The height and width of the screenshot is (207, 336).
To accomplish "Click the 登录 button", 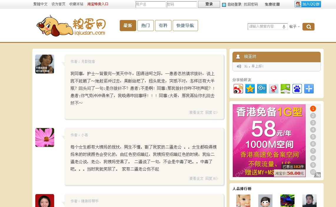I will point(209,4).
